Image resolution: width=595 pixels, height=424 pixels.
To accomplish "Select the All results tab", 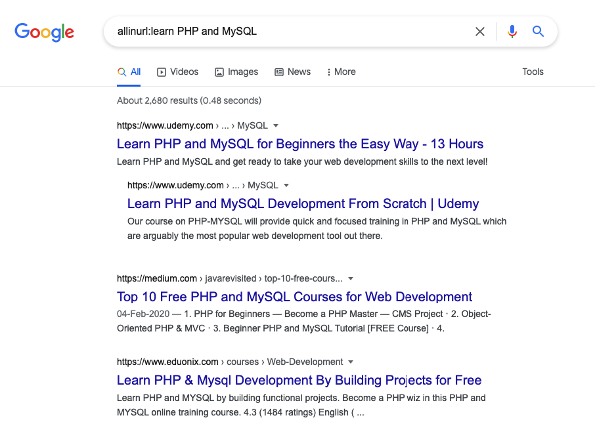I will [x=129, y=72].
